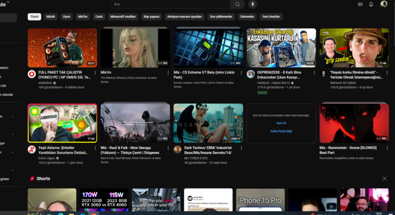The image size is (395, 215).
Task: Open options menu for Rammstein Sonne mix
Action: point(387,148)
